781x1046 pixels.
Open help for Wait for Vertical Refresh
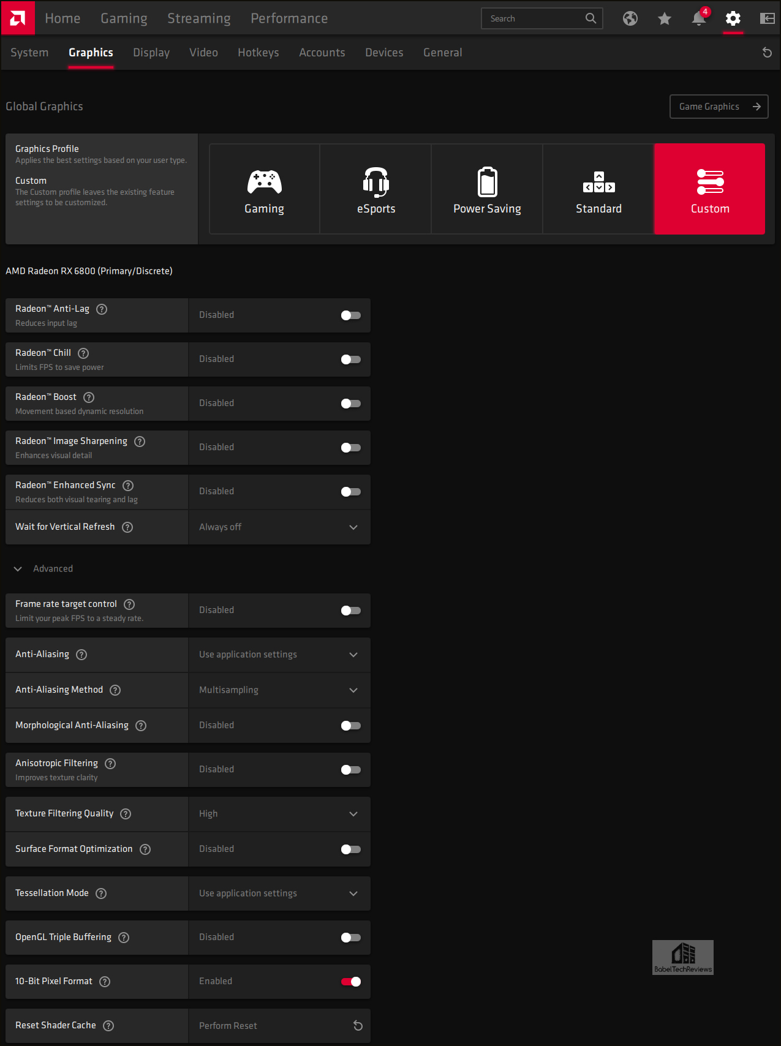tap(127, 527)
